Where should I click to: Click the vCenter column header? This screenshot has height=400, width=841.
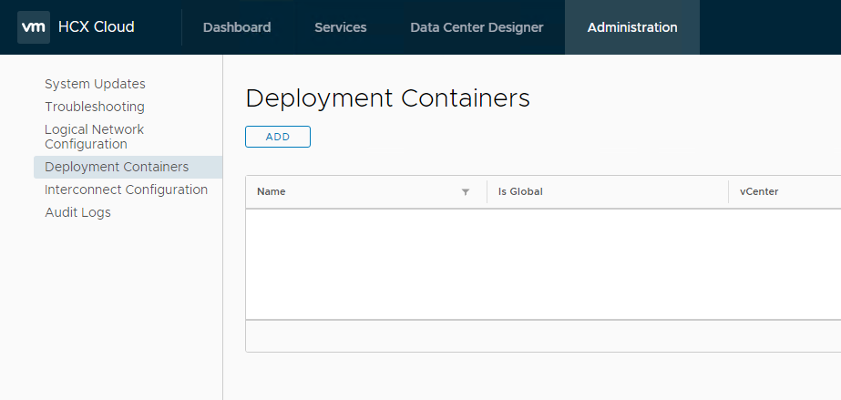[759, 192]
